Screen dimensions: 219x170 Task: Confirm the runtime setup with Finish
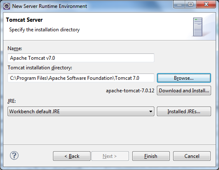point(151,156)
